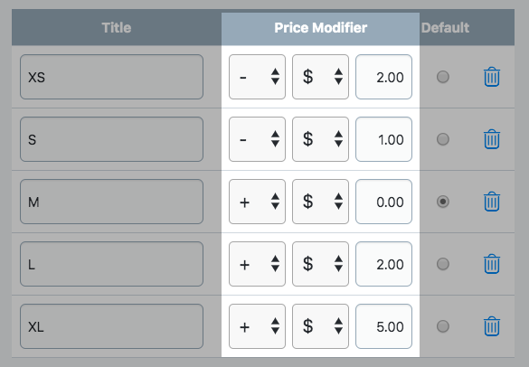Remove the L option via trash icon

click(492, 264)
